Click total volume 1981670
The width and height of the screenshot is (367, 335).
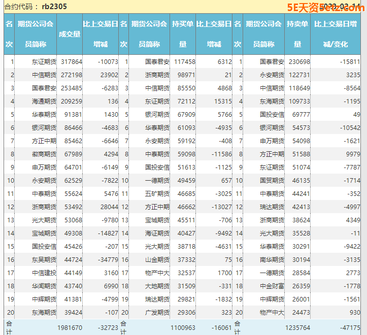tap(70, 328)
